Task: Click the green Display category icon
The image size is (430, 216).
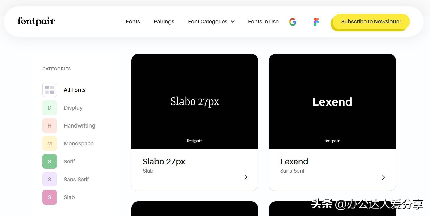Action: coord(49,108)
